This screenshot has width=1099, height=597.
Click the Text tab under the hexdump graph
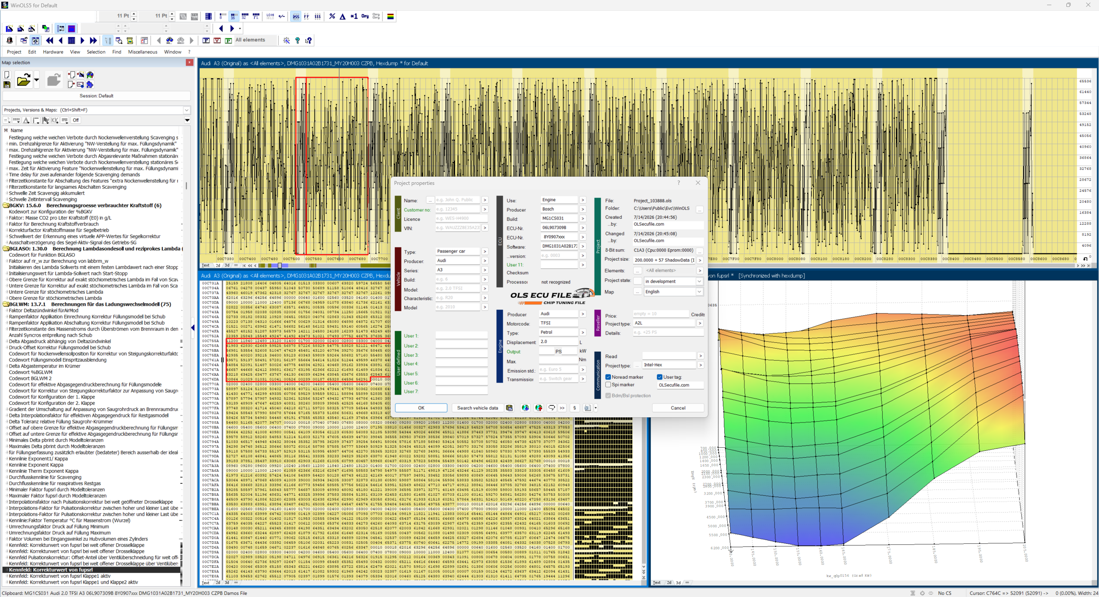(x=206, y=265)
